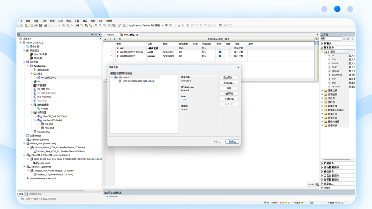
Task: Click the Login gear icon beside Application dropdown
Action: point(166,25)
